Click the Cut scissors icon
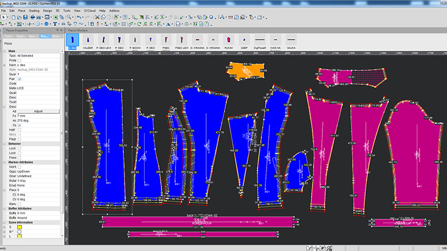This screenshot has height=251, width=447. (97, 17)
